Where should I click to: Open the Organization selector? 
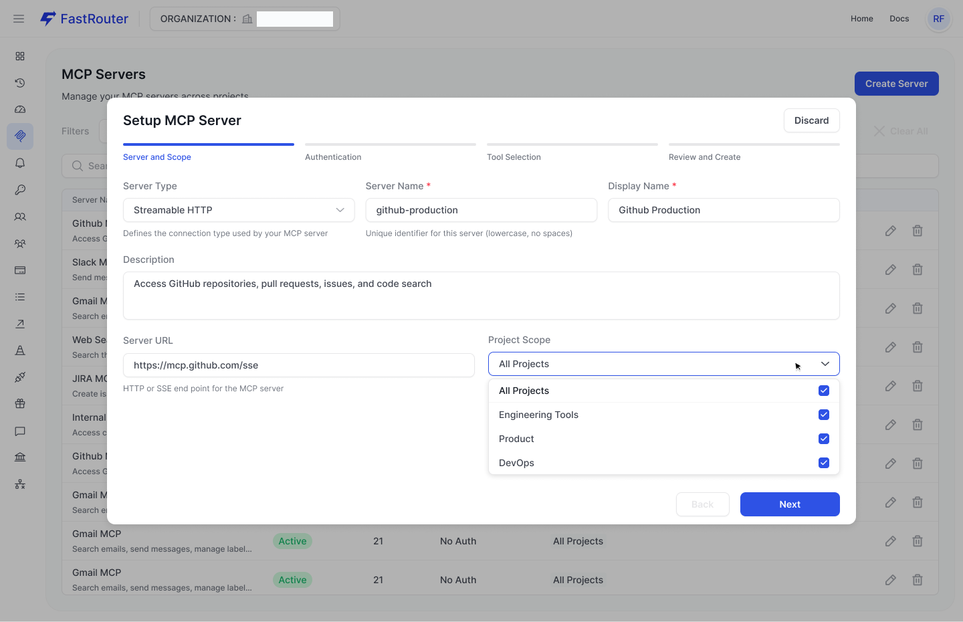point(245,19)
